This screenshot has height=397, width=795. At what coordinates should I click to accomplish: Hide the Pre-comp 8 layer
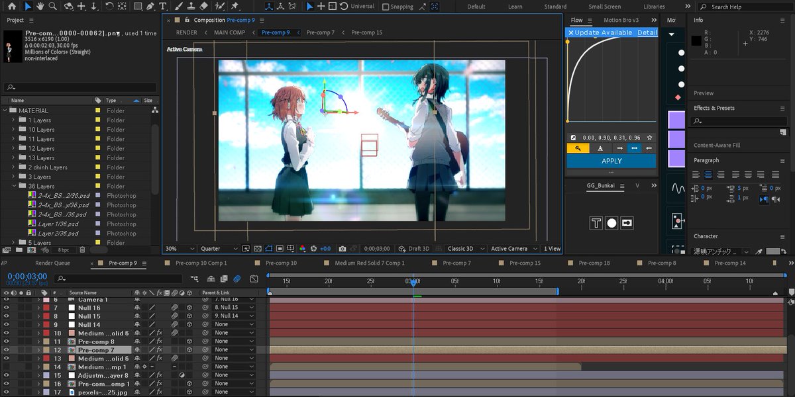pos(7,341)
